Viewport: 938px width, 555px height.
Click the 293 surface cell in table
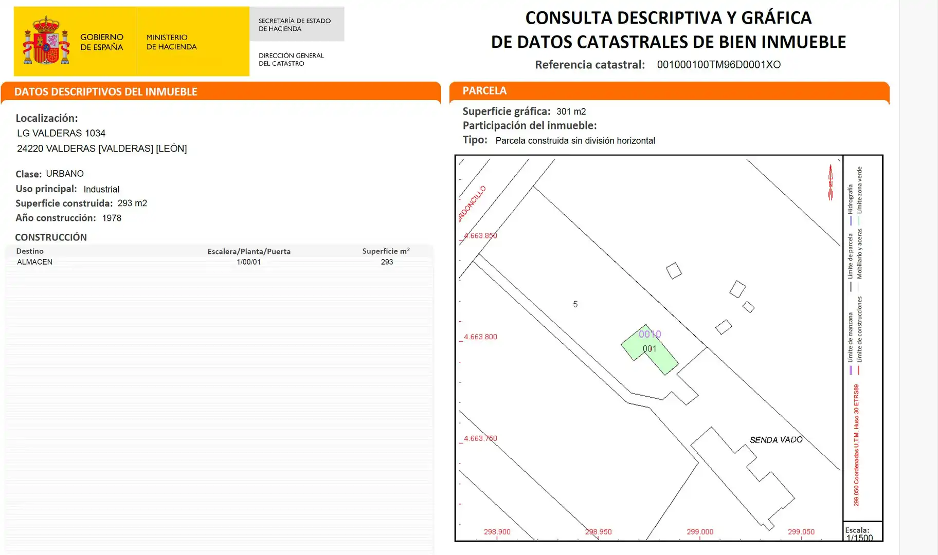coord(387,262)
